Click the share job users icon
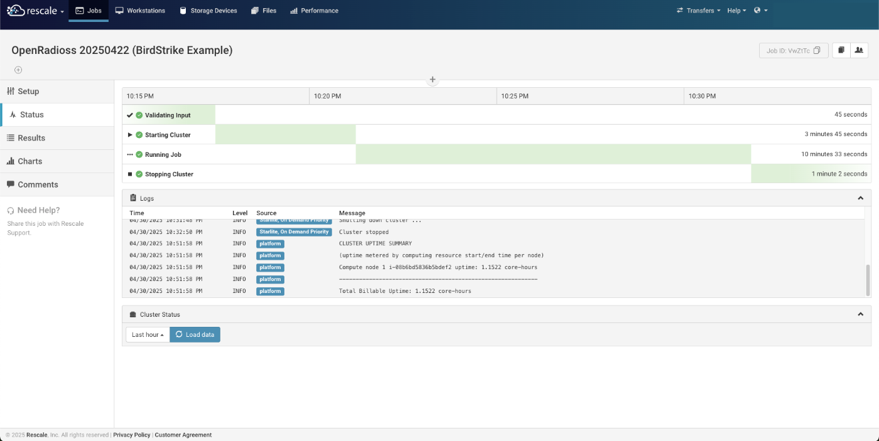This screenshot has height=441, width=879. click(x=860, y=50)
